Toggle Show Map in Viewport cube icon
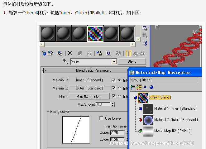Viewport: 206px width, 149px height. pyautogui.click(x=118, y=53)
